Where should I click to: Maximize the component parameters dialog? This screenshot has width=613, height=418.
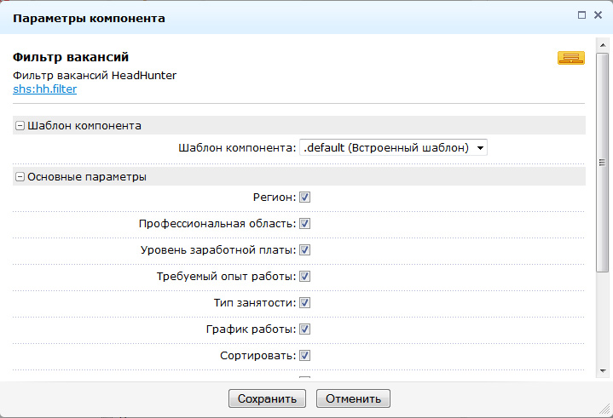tap(581, 15)
